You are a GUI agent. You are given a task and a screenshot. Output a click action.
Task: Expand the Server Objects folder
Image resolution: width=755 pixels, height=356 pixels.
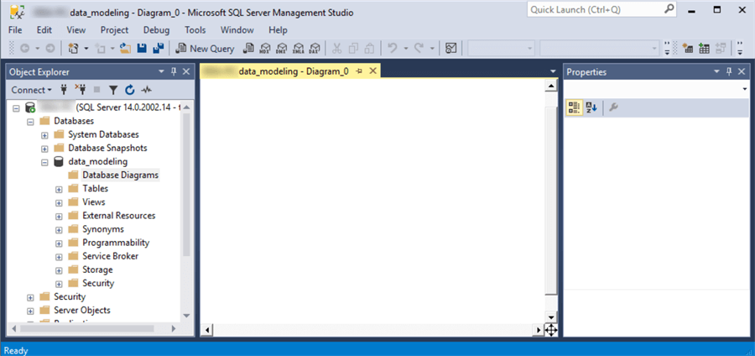[x=30, y=311]
